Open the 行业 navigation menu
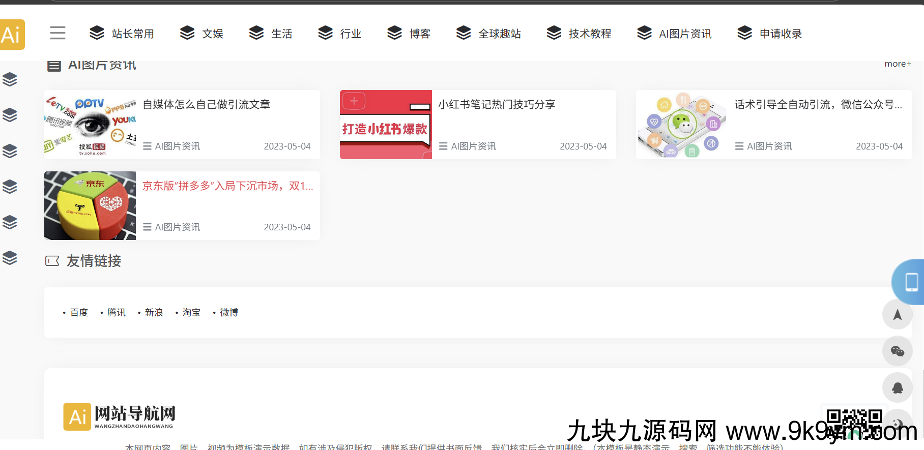The width and height of the screenshot is (924, 450). point(351,34)
